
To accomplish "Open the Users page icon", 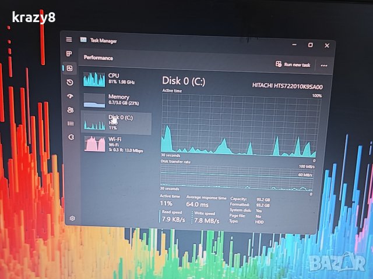I will click(71, 109).
